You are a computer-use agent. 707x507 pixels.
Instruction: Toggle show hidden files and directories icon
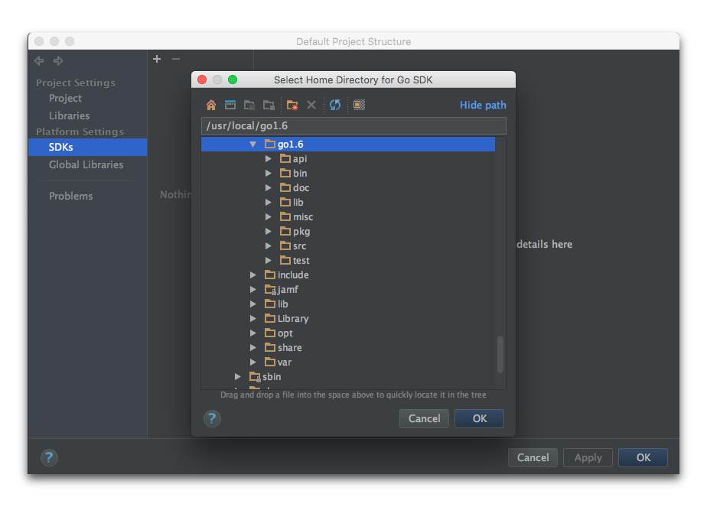tap(359, 105)
